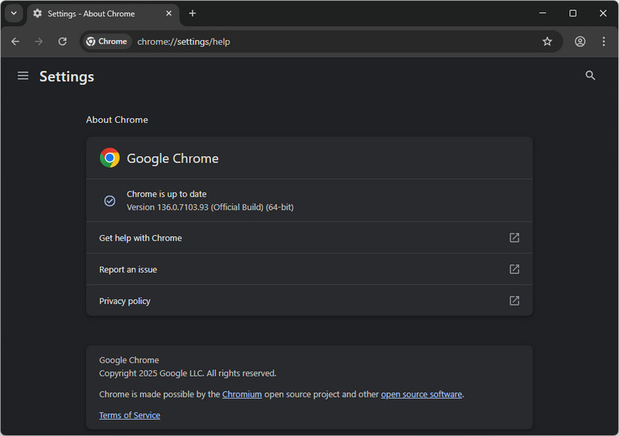Click the external link icon for Get help

(x=514, y=237)
